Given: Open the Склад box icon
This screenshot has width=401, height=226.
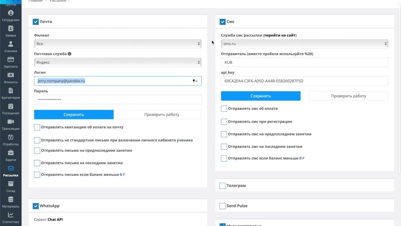Looking at the screenshot, I should pos(11,184).
